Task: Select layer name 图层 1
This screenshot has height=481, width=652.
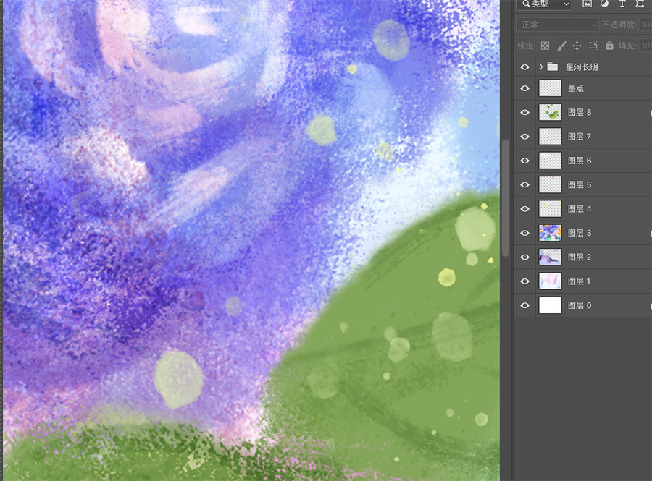Action: (580, 281)
